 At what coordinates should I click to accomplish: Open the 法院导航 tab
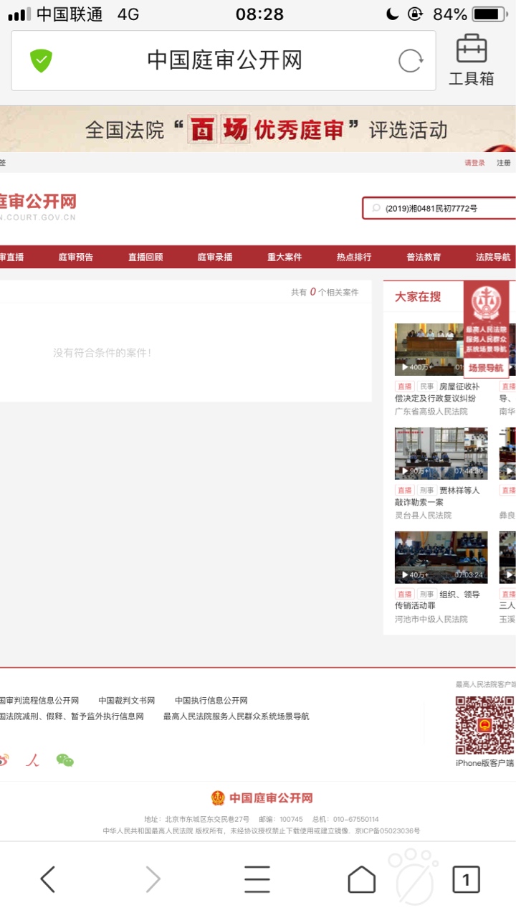(x=493, y=257)
